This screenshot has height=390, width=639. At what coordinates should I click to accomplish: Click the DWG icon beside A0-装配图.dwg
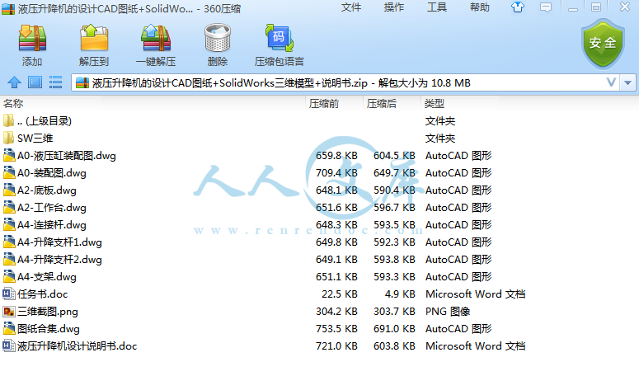coord(8,173)
